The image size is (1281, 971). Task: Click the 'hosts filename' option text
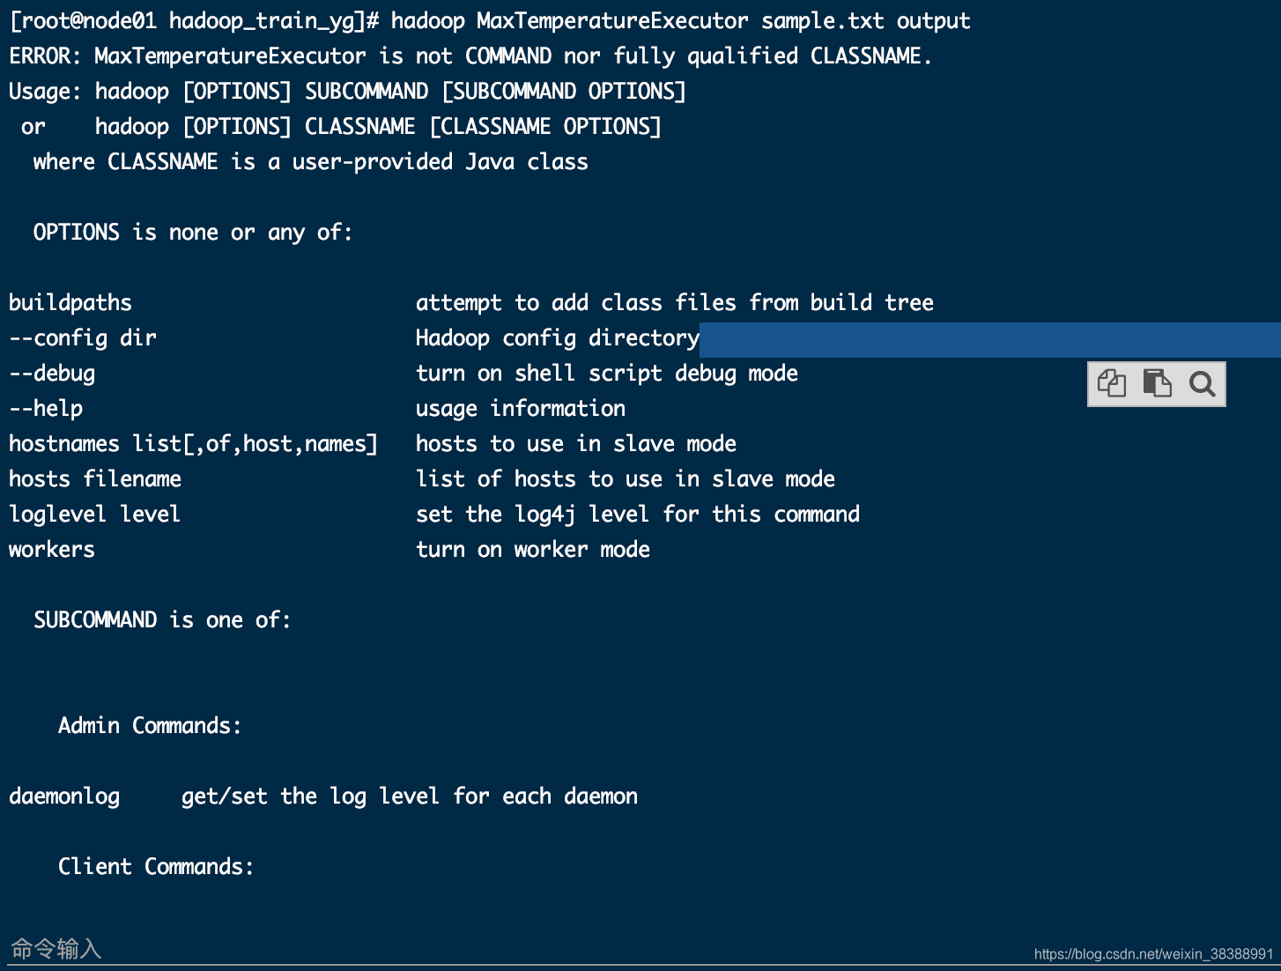point(94,478)
